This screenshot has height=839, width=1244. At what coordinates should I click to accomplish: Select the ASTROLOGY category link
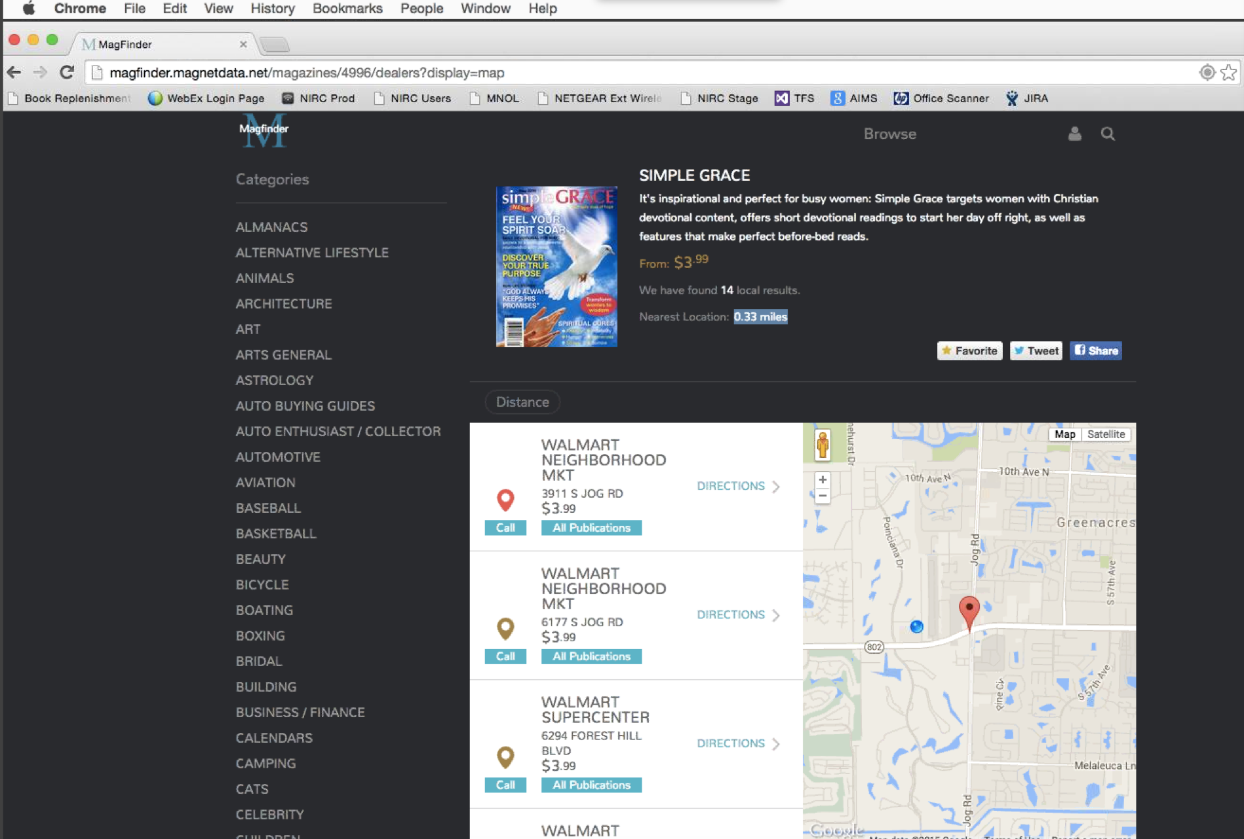[275, 381]
